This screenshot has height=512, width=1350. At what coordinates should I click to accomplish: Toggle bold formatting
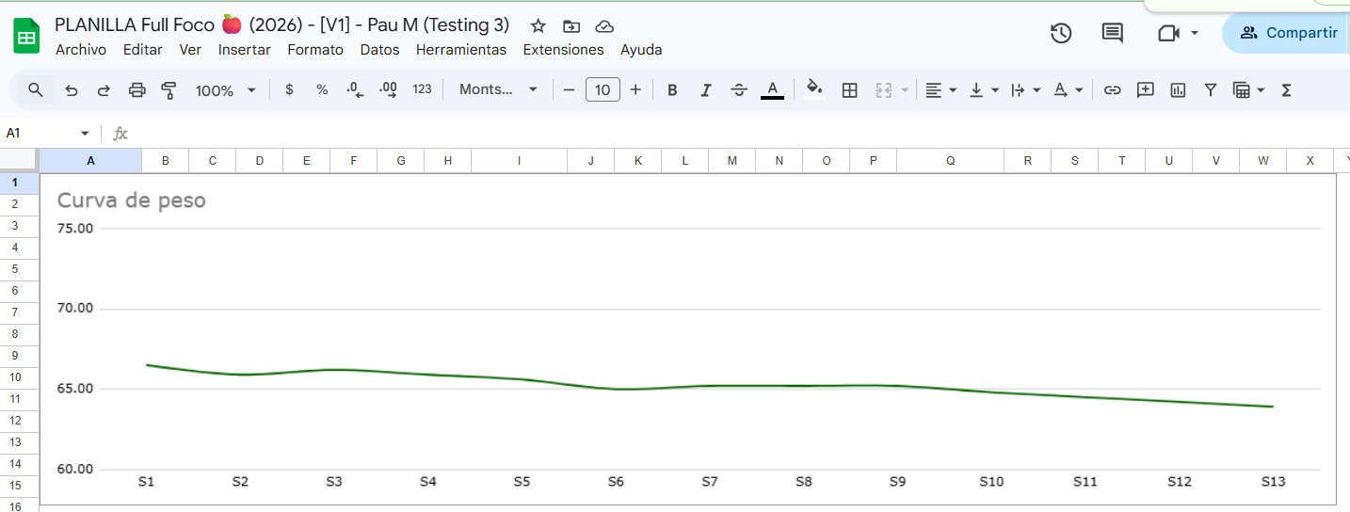click(x=672, y=90)
